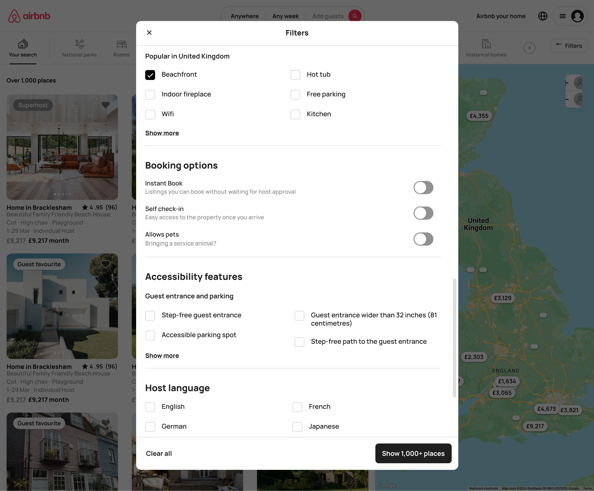Image resolution: width=594 pixels, height=491 pixels.
Task: Select the Your search tab
Action: coord(23,48)
